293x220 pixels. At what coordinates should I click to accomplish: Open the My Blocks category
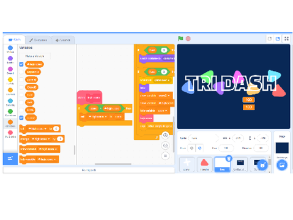(x=10, y=134)
